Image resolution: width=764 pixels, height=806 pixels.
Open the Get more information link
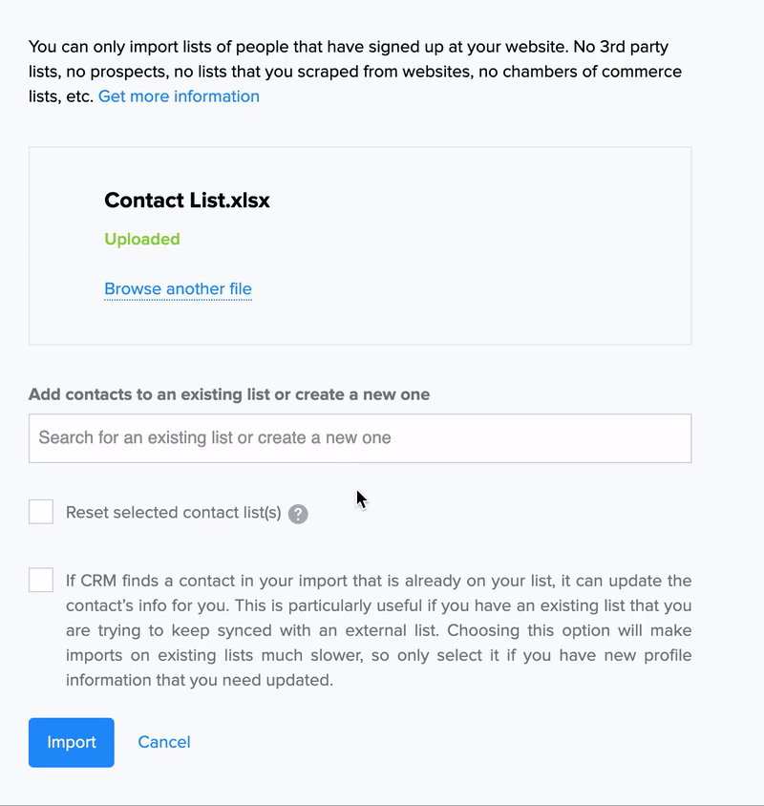click(179, 96)
